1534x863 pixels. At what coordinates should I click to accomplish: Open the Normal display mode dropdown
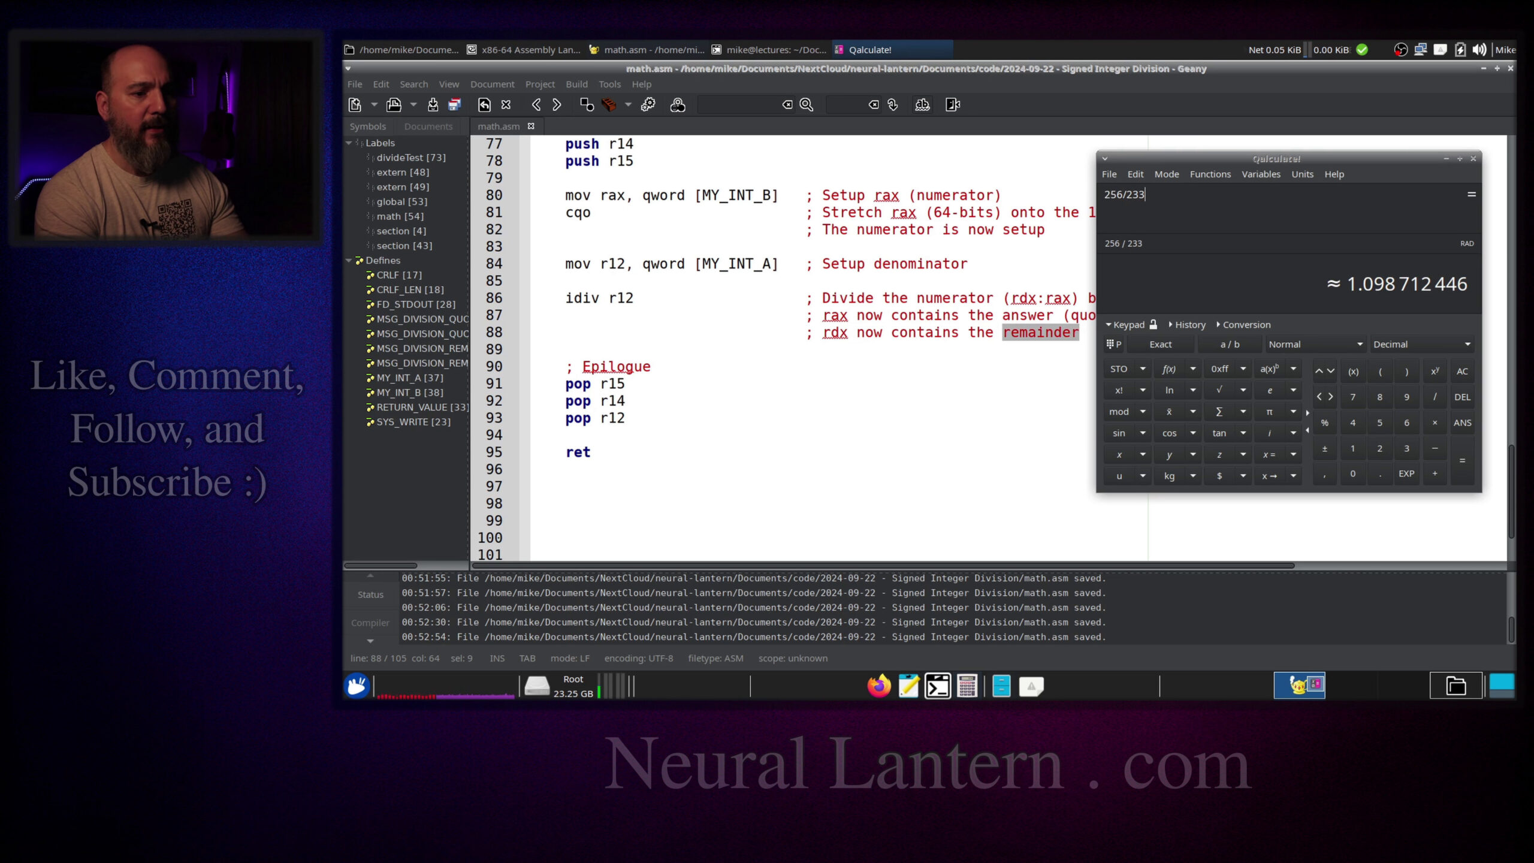[1315, 345]
